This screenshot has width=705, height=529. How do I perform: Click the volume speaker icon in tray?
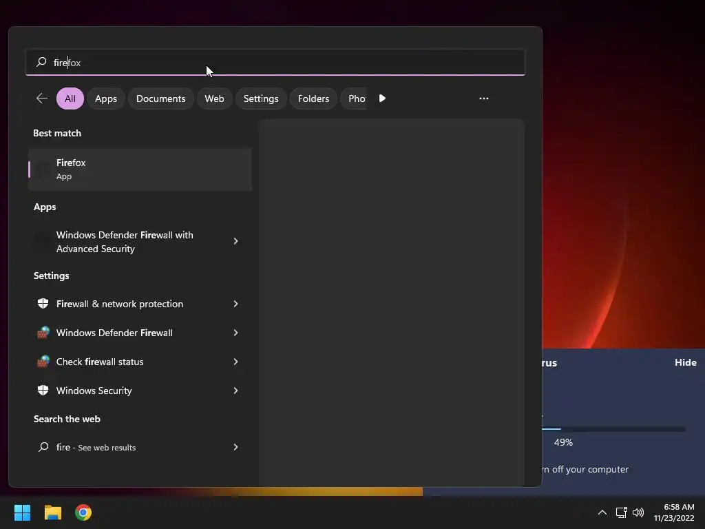pyautogui.click(x=638, y=512)
